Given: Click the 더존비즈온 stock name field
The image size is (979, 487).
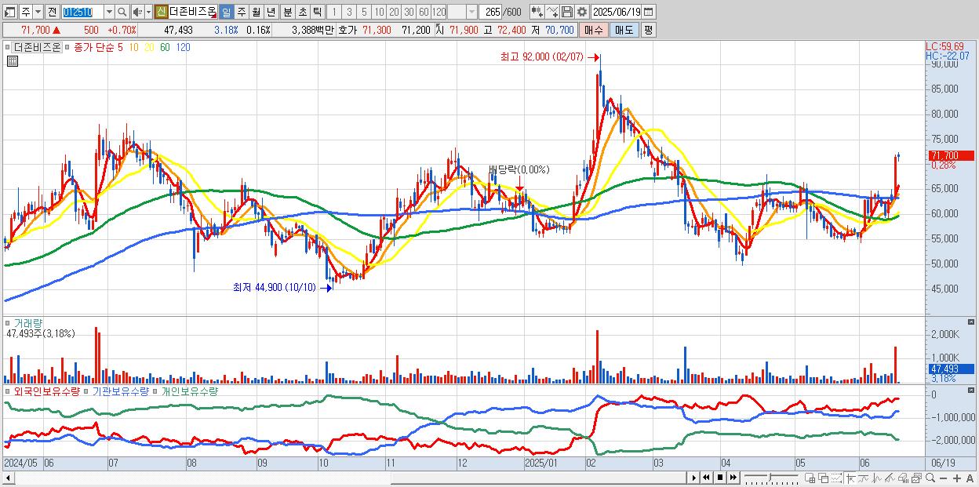Looking at the screenshot, I should pyautogui.click(x=192, y=12).
